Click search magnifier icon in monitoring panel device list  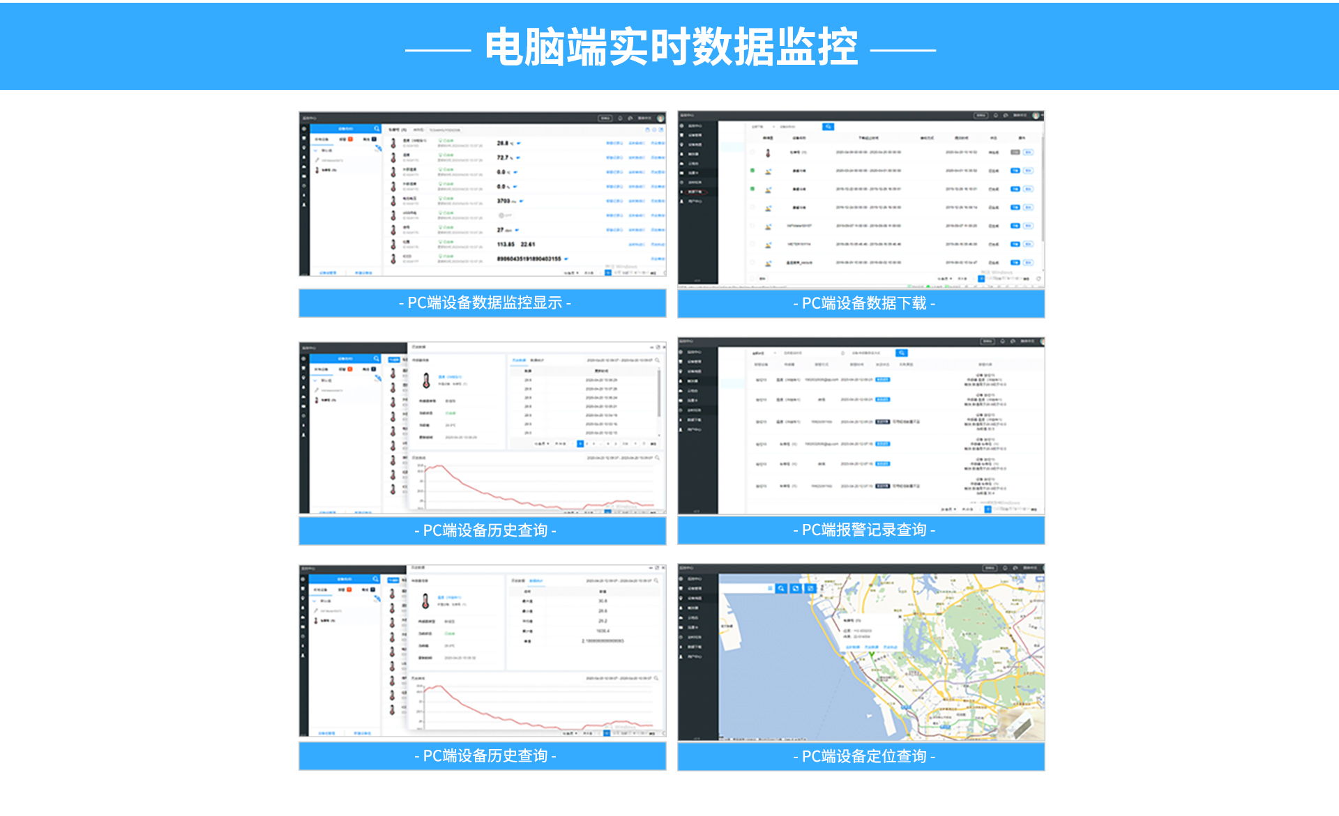coord(377,129)
